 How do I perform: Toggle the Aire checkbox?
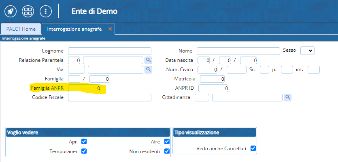coord(167,141)
